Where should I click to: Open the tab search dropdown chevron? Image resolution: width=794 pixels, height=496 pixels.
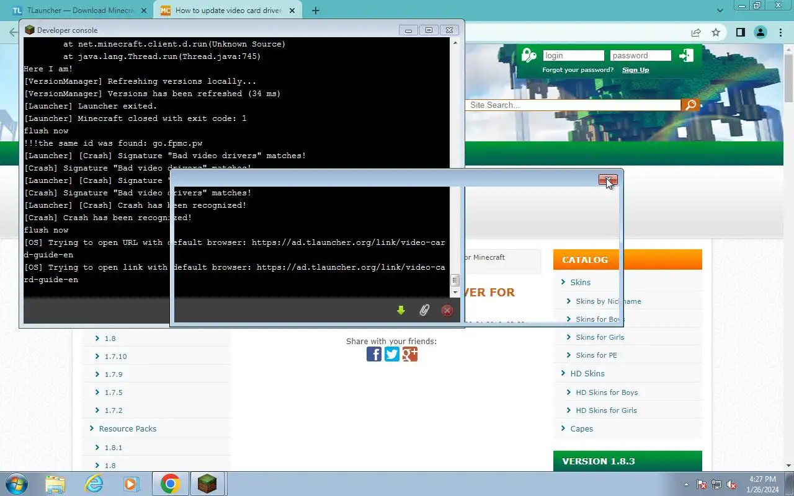pyautogui.click(x=720, y=10)
